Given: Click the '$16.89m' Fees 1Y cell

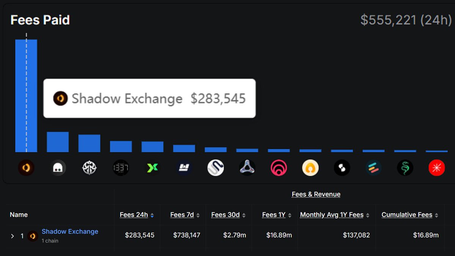Looking at the screenshot, I should [279, 235].
